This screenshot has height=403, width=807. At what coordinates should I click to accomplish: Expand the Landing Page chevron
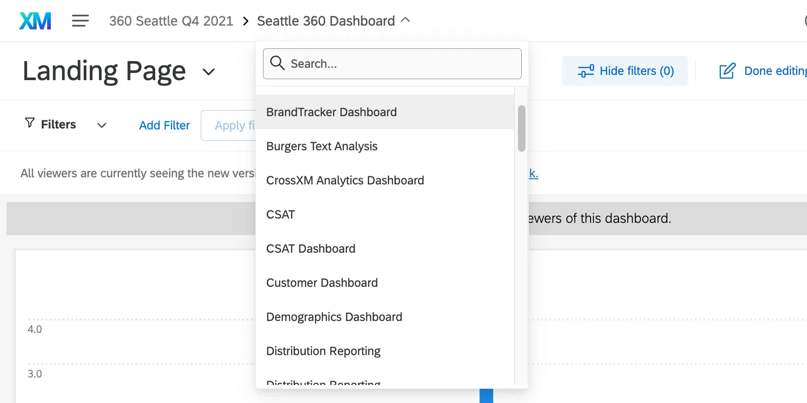pyautogui.click(x=208, y=72)
